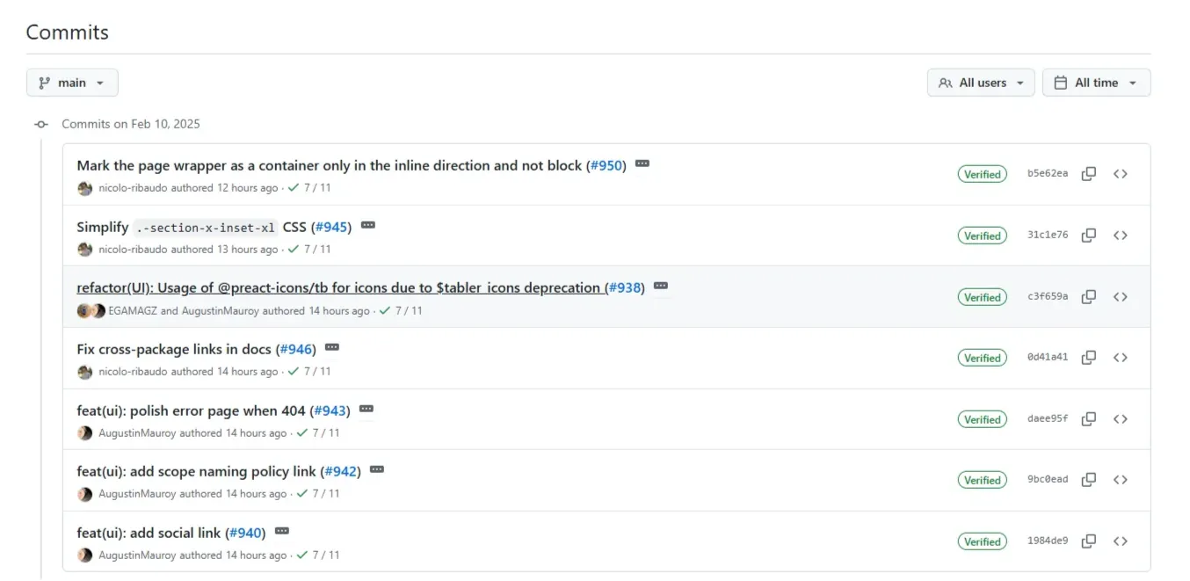Copy full SHA for commit b5e62ea
The width and height of the screenshot is (1190, 581).
coord(1088,174)
